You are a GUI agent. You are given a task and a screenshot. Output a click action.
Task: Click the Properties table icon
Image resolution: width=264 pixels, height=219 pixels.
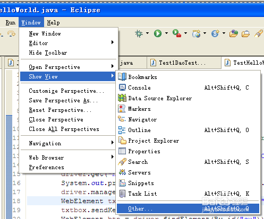click(x=122, y=151)
